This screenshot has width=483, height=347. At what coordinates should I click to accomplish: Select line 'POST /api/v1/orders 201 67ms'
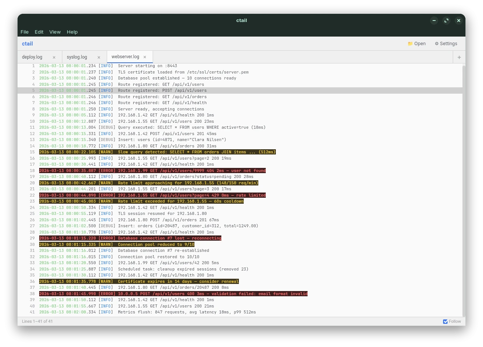240,220
